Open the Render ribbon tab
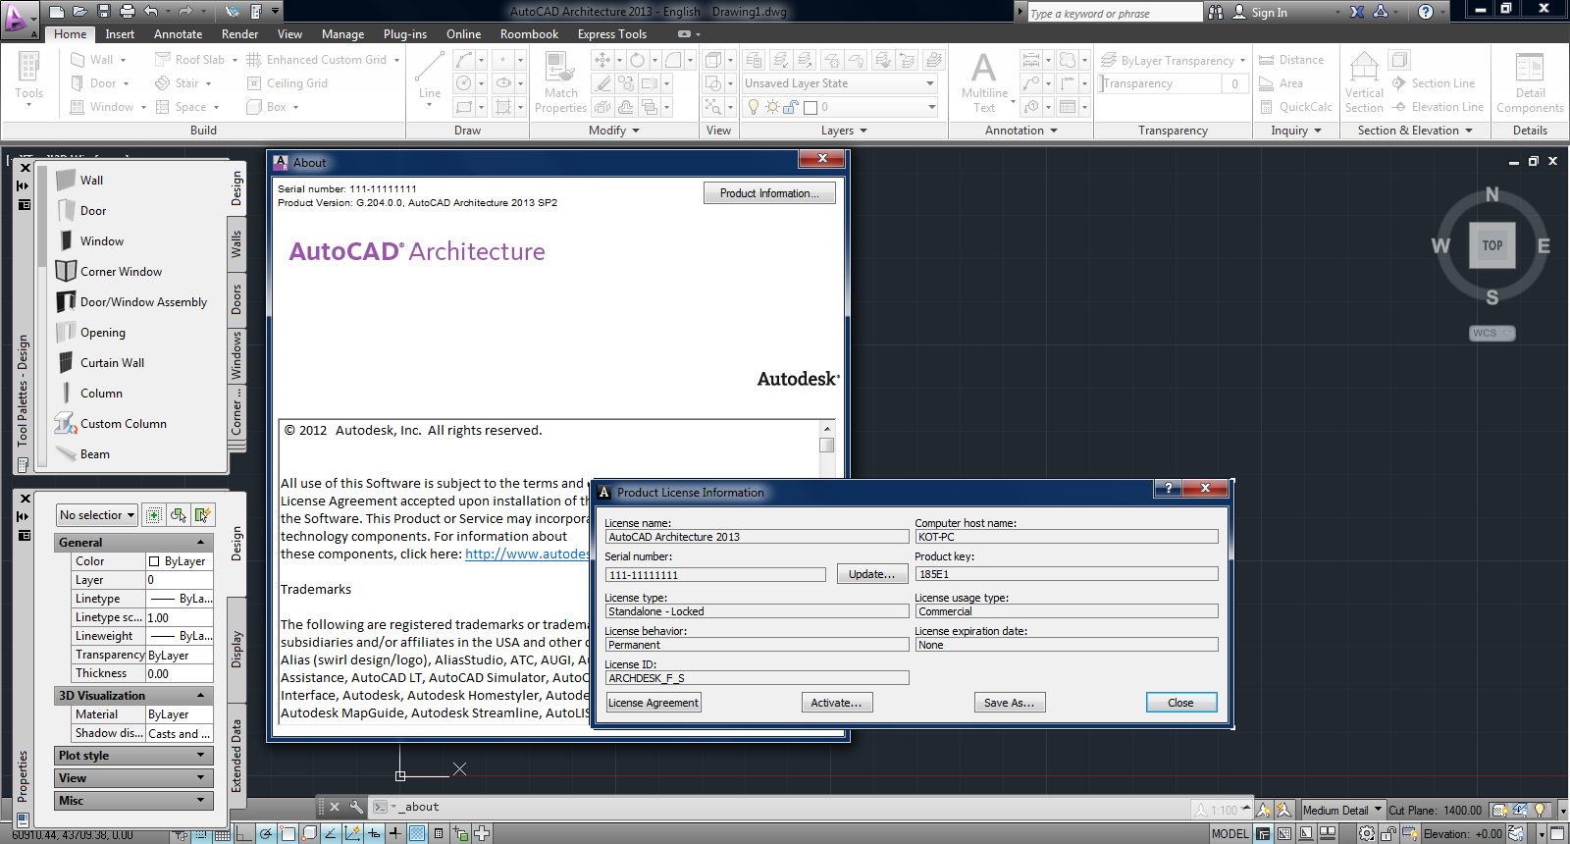The image size is (1570, 844). pos(240,34)
